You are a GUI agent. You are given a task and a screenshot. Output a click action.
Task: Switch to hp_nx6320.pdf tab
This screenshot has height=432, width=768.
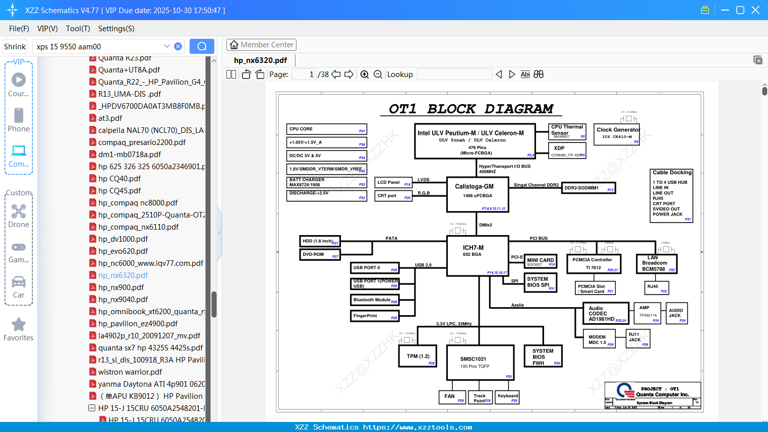click(260, 60)
